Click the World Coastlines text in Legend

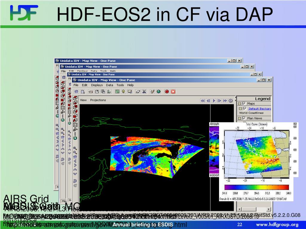(x=251, y=113)
